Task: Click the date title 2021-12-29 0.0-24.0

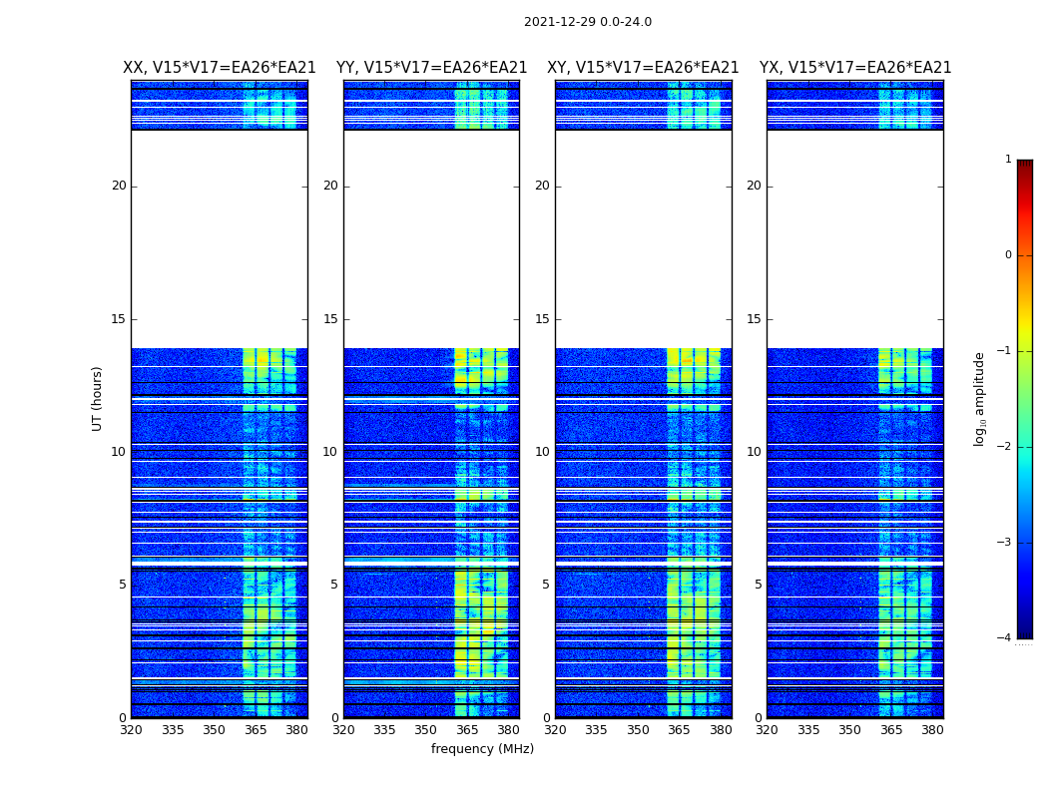Action: coord(588,21)
